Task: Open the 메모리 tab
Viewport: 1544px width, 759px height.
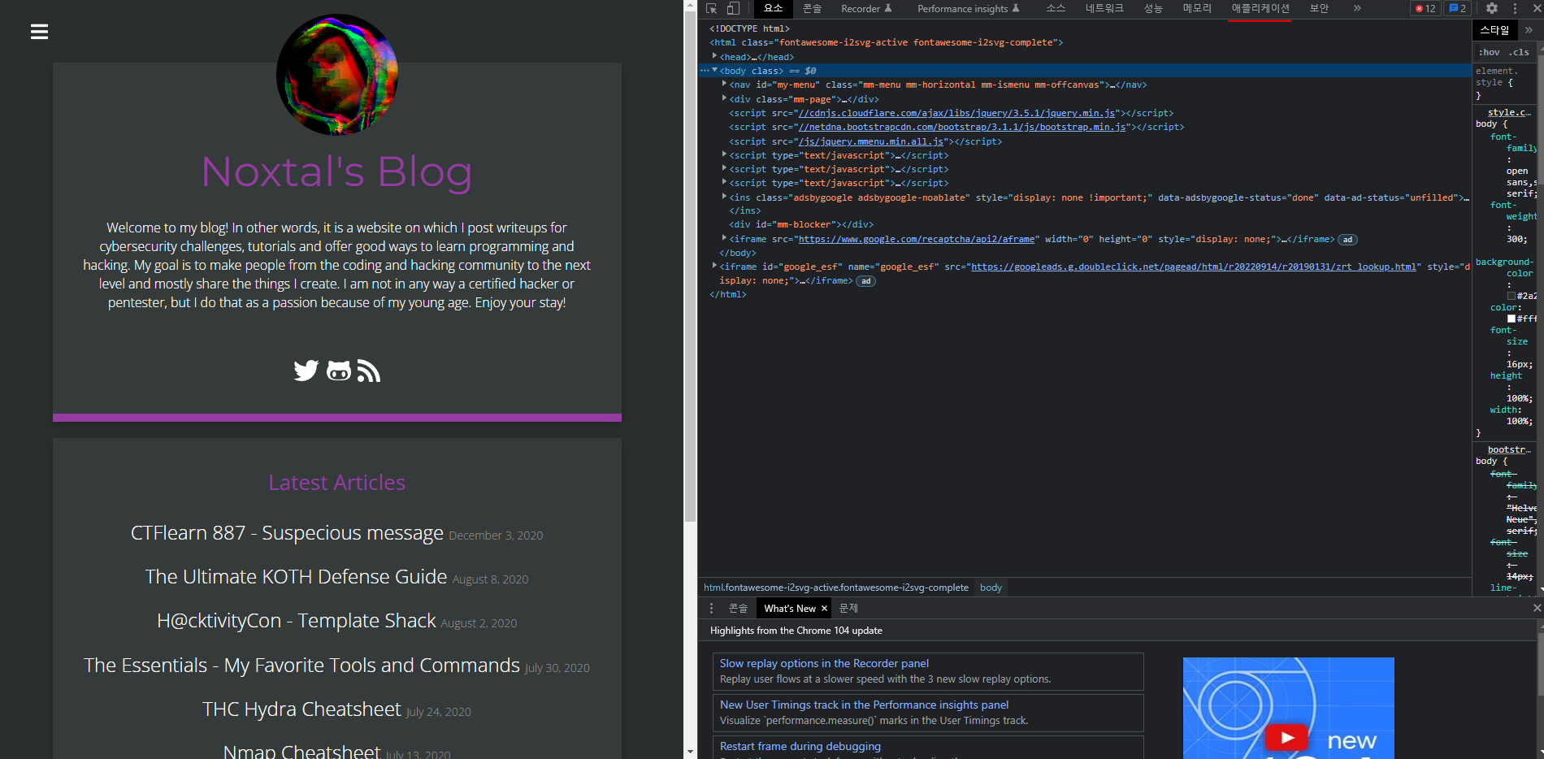Action: pyautogui.click(x=1197, y=8)
